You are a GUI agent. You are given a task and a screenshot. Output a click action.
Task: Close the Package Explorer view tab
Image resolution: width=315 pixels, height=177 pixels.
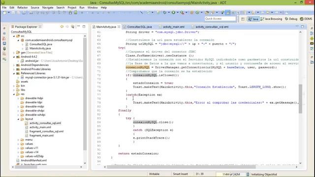[x=40, y=27]
